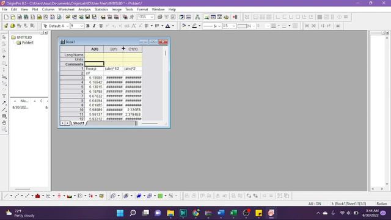Image resolution: width=391 pixels, height=220 pixels.
Task: Click the green Image plot icon
Action: point(160,196)
